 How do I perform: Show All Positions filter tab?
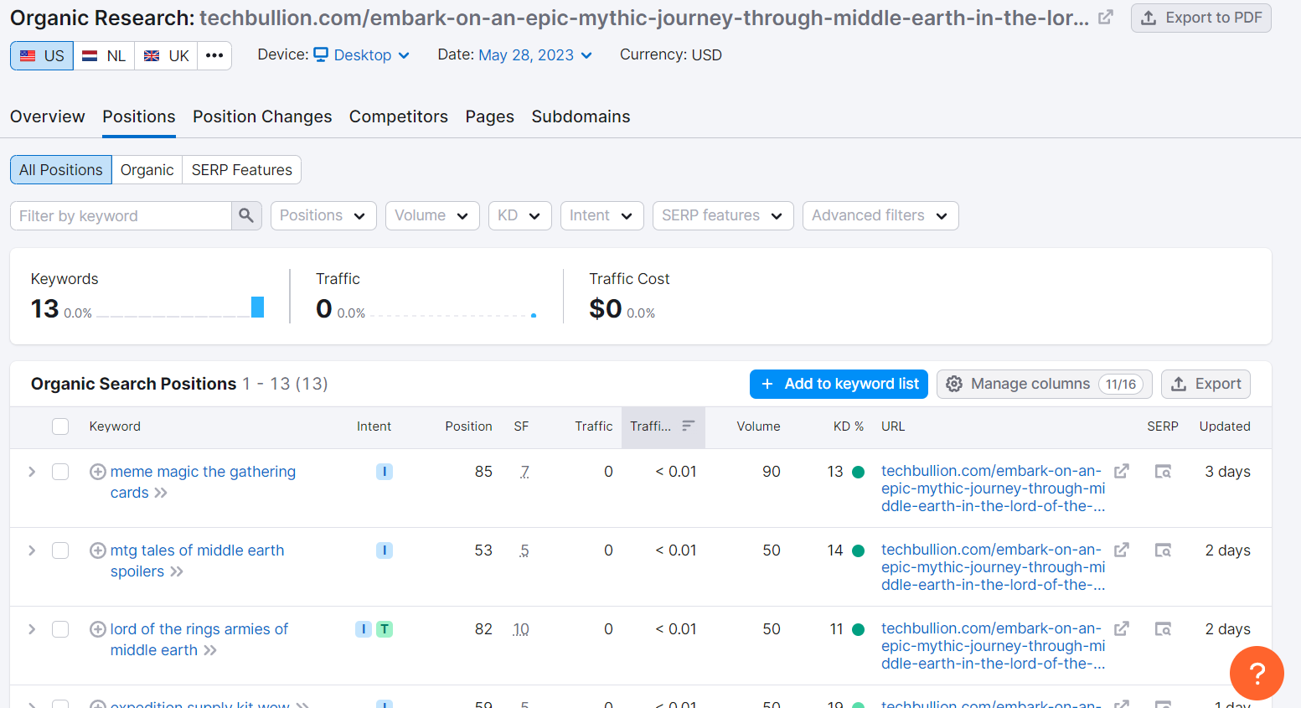click(61, 169)
